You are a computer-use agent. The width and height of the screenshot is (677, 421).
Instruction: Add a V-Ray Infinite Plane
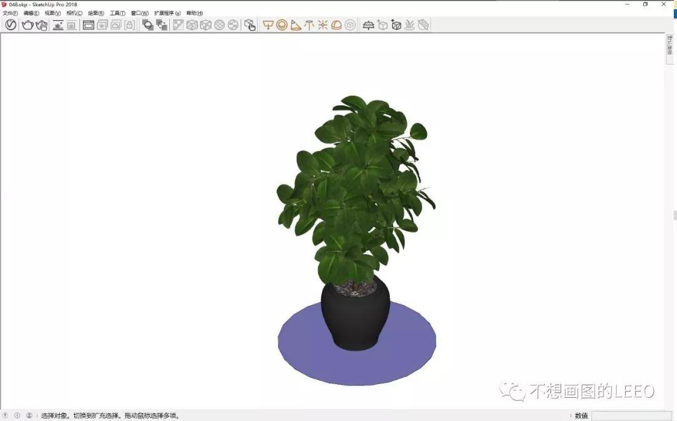(x=369, y=25)
